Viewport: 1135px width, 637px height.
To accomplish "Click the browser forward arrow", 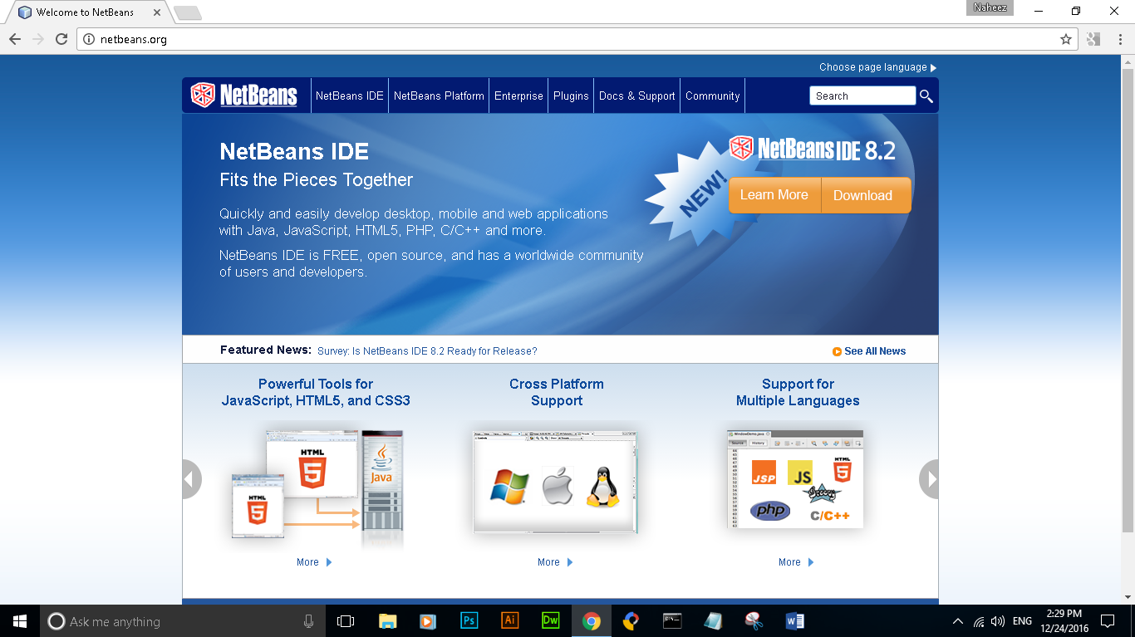I will (x=38, y=39).
